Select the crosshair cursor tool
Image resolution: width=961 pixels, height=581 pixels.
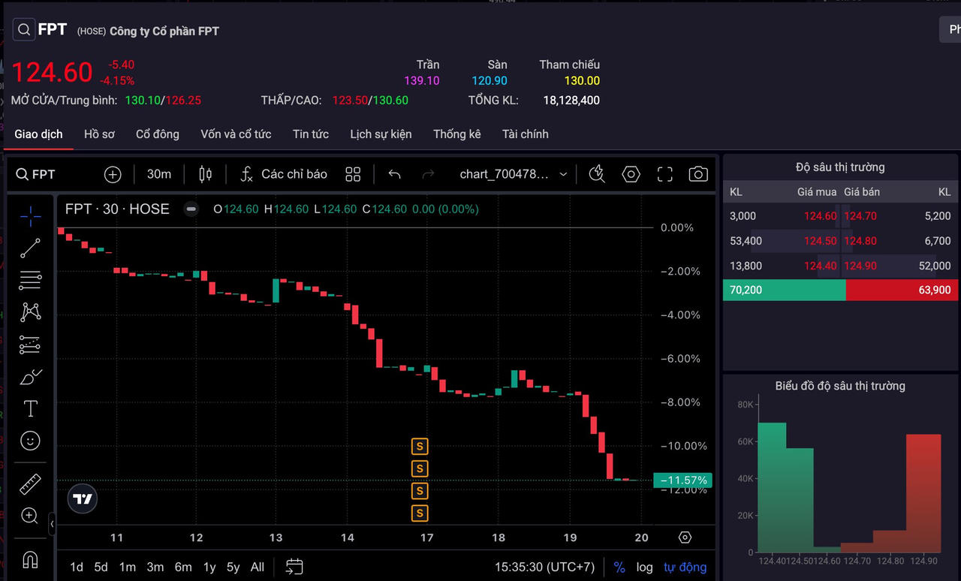click(x=31, y=217)
